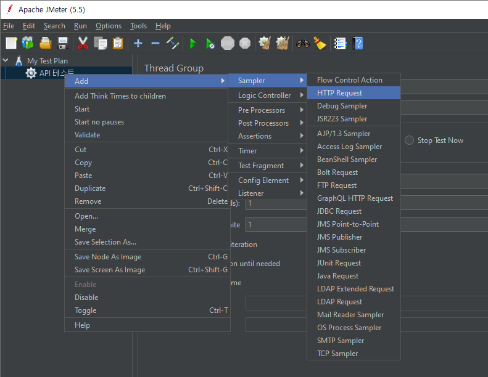Choose GraphQL HTTP Request sampler
The height and width of the screenshot is (377, 488).
pyautogui.click(x=354, y=198)
